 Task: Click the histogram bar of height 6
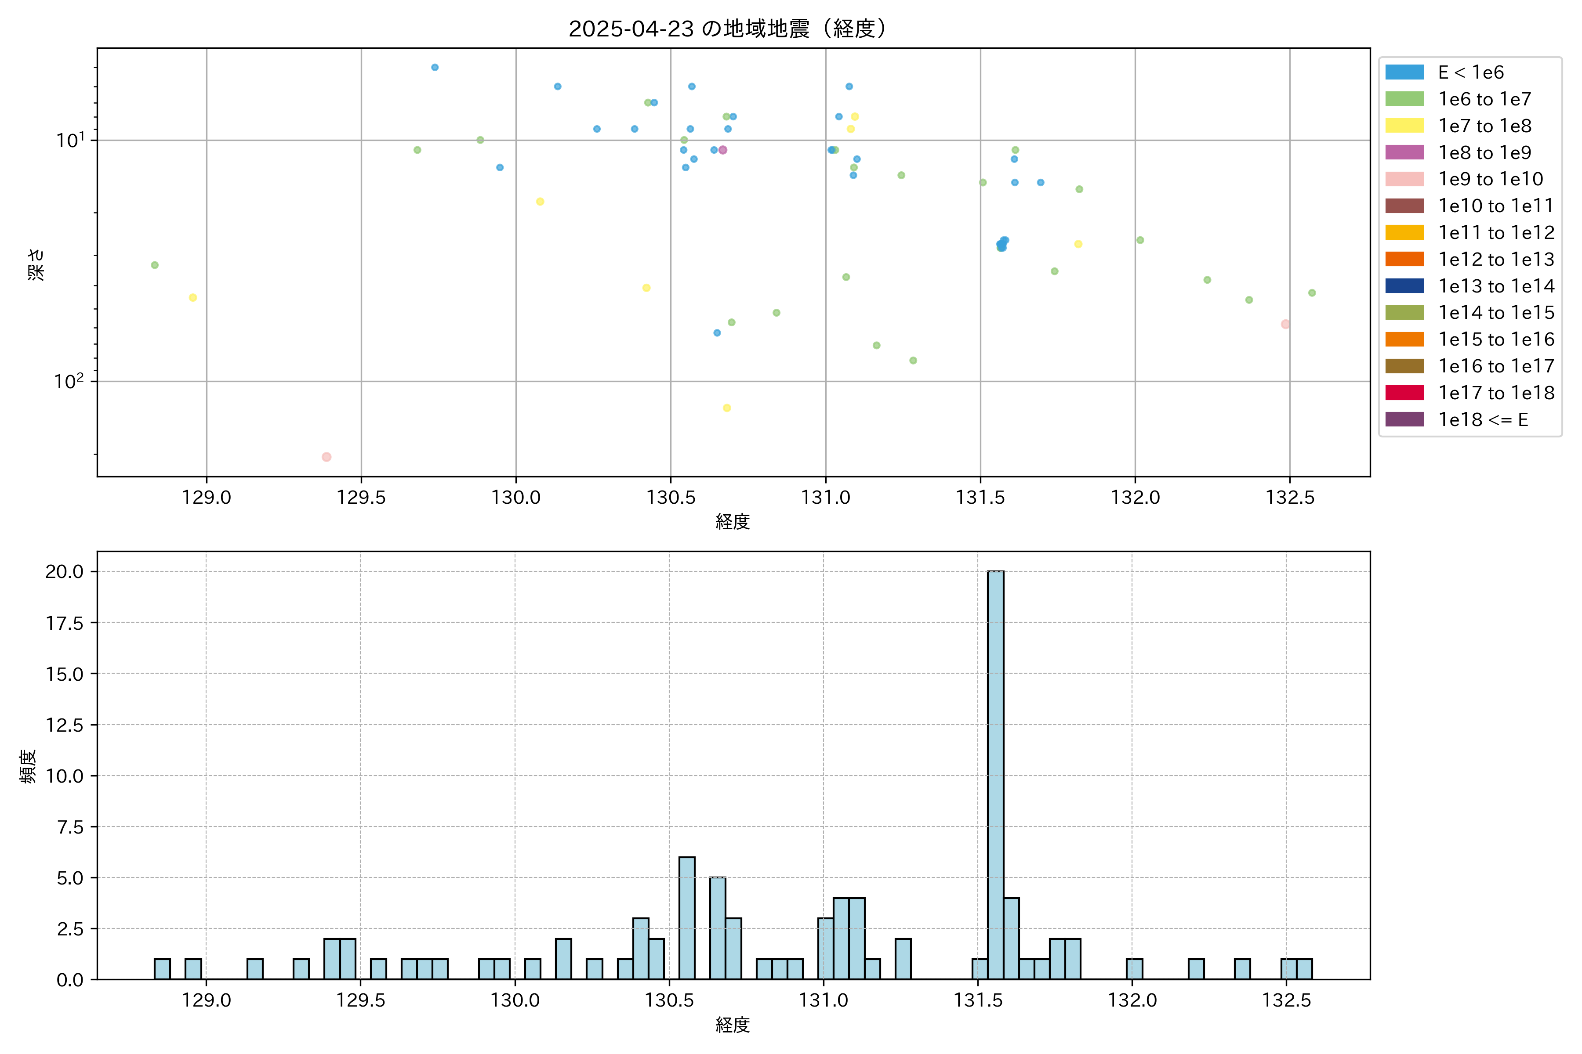click(687, 917)
